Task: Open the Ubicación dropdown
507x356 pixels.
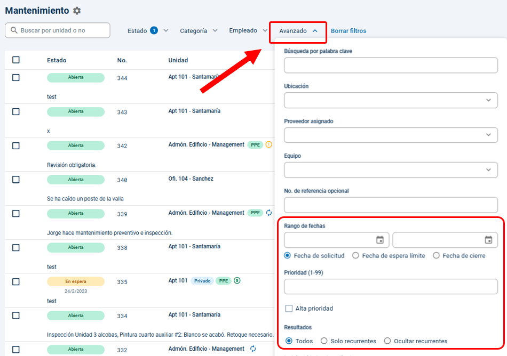Action: [x=391, y=100]
